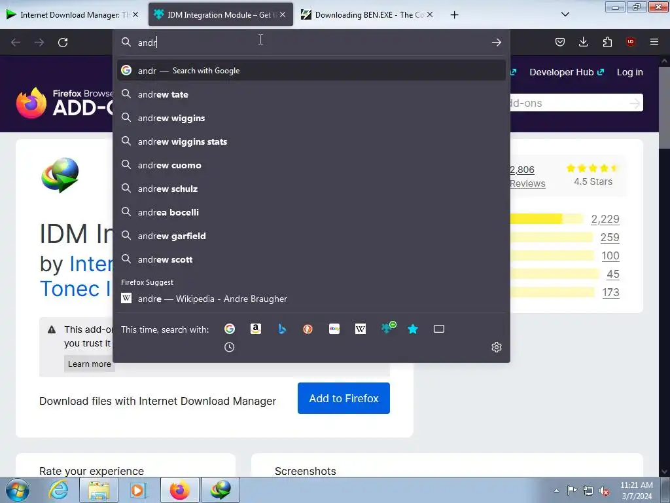Close the IDM Integration Module tab
This screenshot has width=670, height=503.
tap(283, 14)
